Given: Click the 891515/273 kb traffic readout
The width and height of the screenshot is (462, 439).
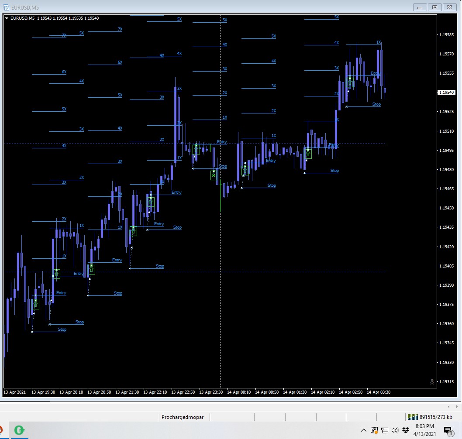Looking at the screenshot, I should (436, 417).
